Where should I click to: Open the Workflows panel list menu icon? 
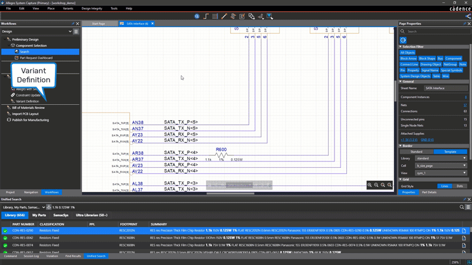tap(76, 31)
